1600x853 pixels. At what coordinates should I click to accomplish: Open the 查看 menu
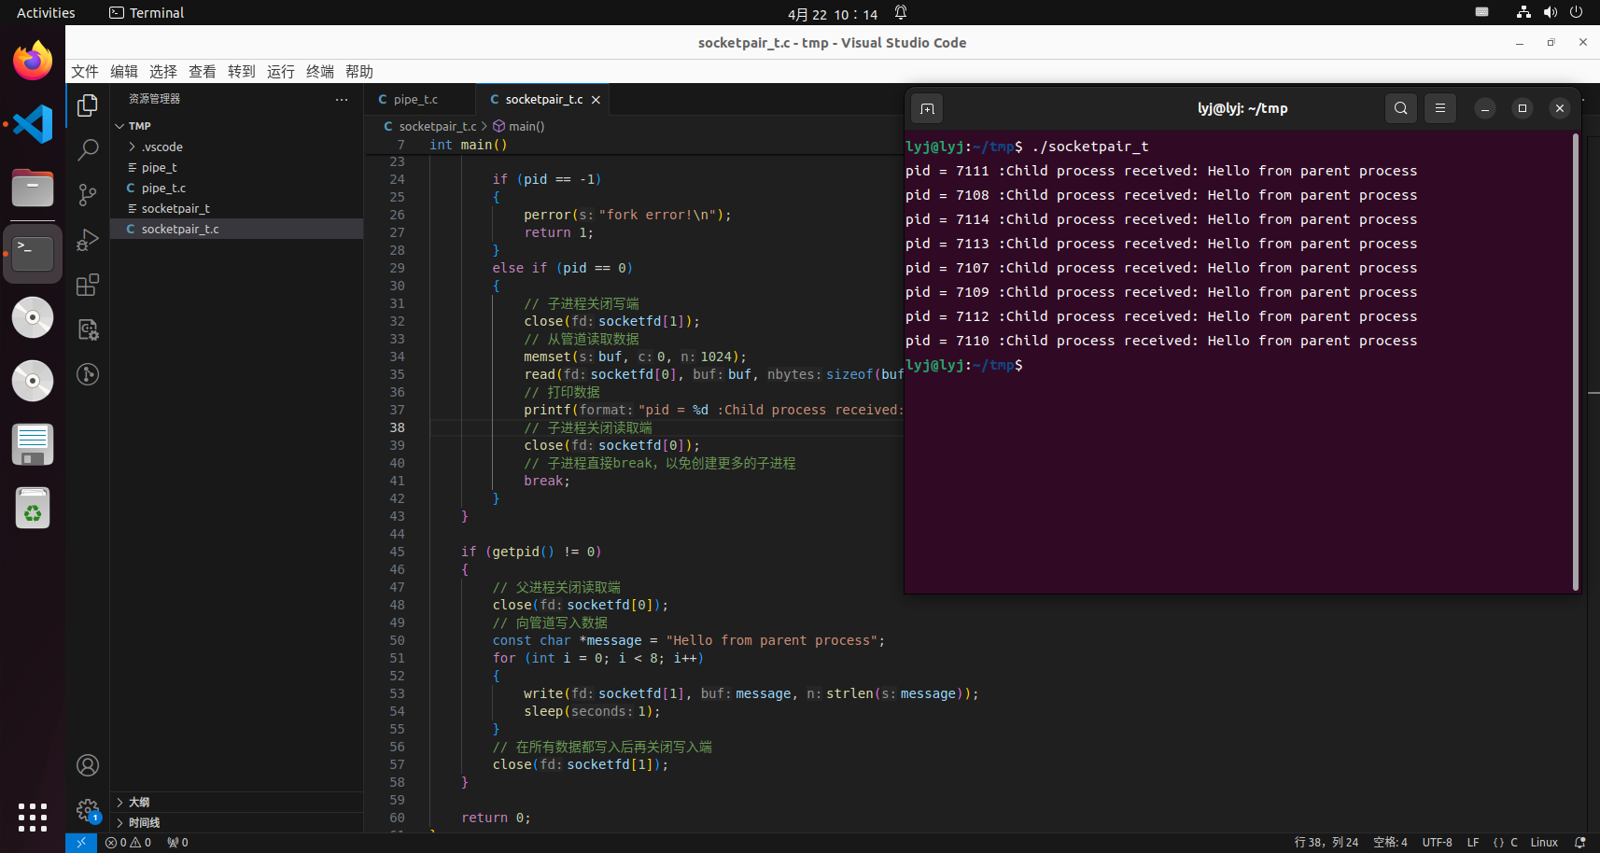pyautogui.click(x=203, y=72)
